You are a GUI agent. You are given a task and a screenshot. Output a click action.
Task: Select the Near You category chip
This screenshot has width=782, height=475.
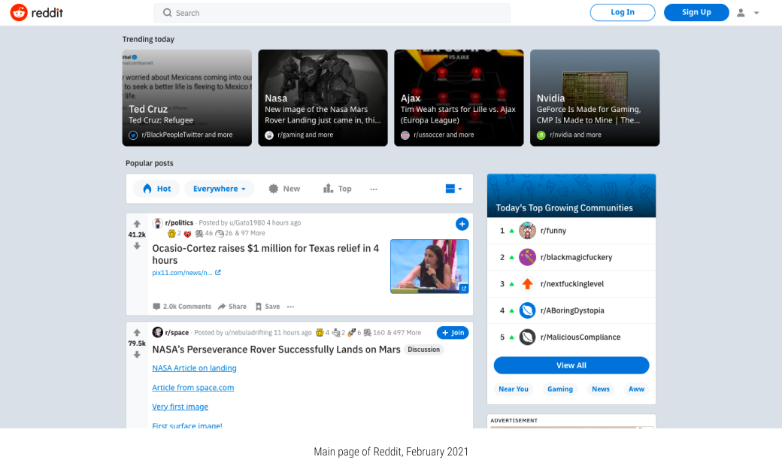(x=513, y=389)
